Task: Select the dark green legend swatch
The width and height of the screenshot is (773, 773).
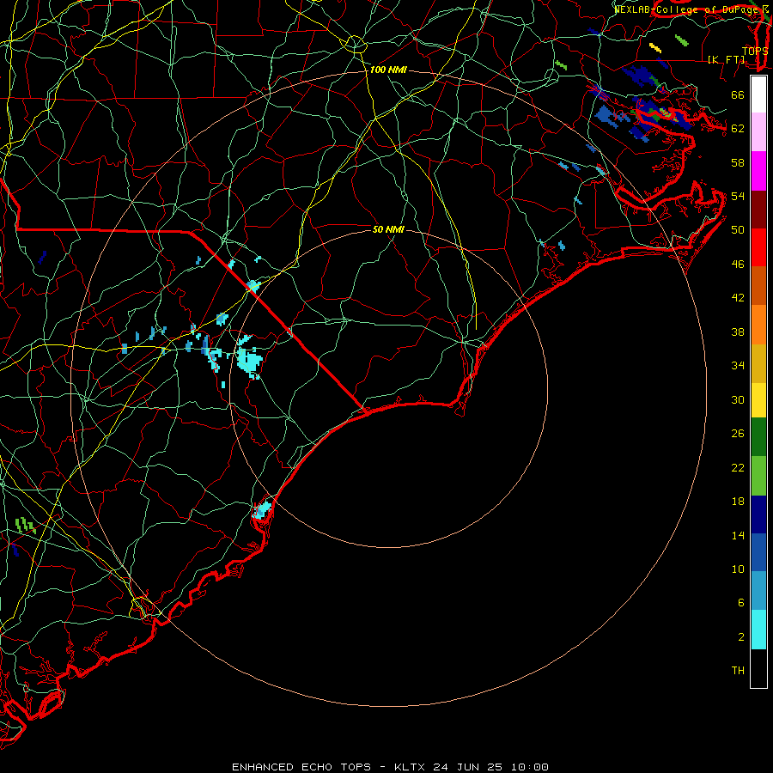Action: tap(758, 437)
